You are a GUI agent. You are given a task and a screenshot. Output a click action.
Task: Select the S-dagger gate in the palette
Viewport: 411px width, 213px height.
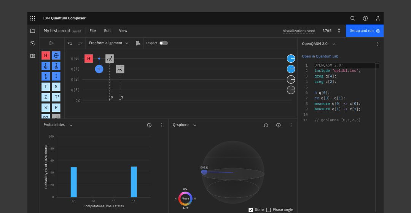[x=46, y=108]
